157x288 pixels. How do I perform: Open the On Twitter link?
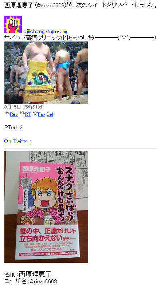pos(17,141)
